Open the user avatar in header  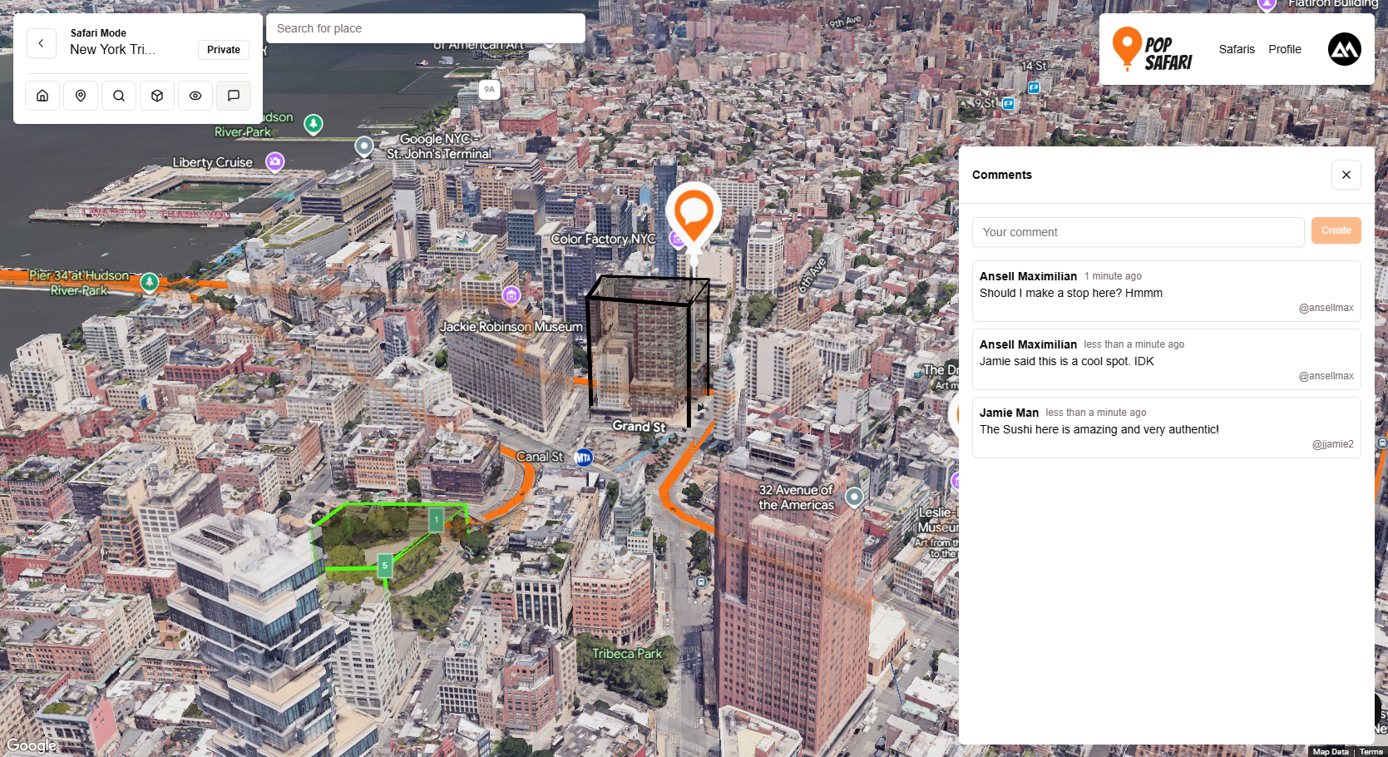point(1345,49)
